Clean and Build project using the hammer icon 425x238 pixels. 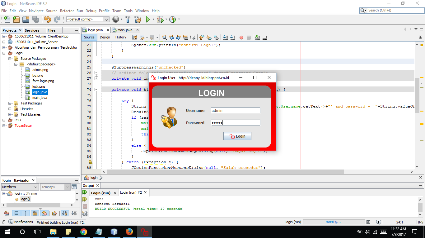click(137, 19)
